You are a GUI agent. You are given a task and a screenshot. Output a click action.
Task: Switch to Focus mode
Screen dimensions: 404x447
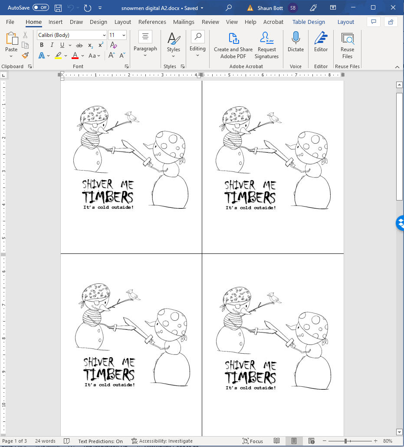point(253,441)
